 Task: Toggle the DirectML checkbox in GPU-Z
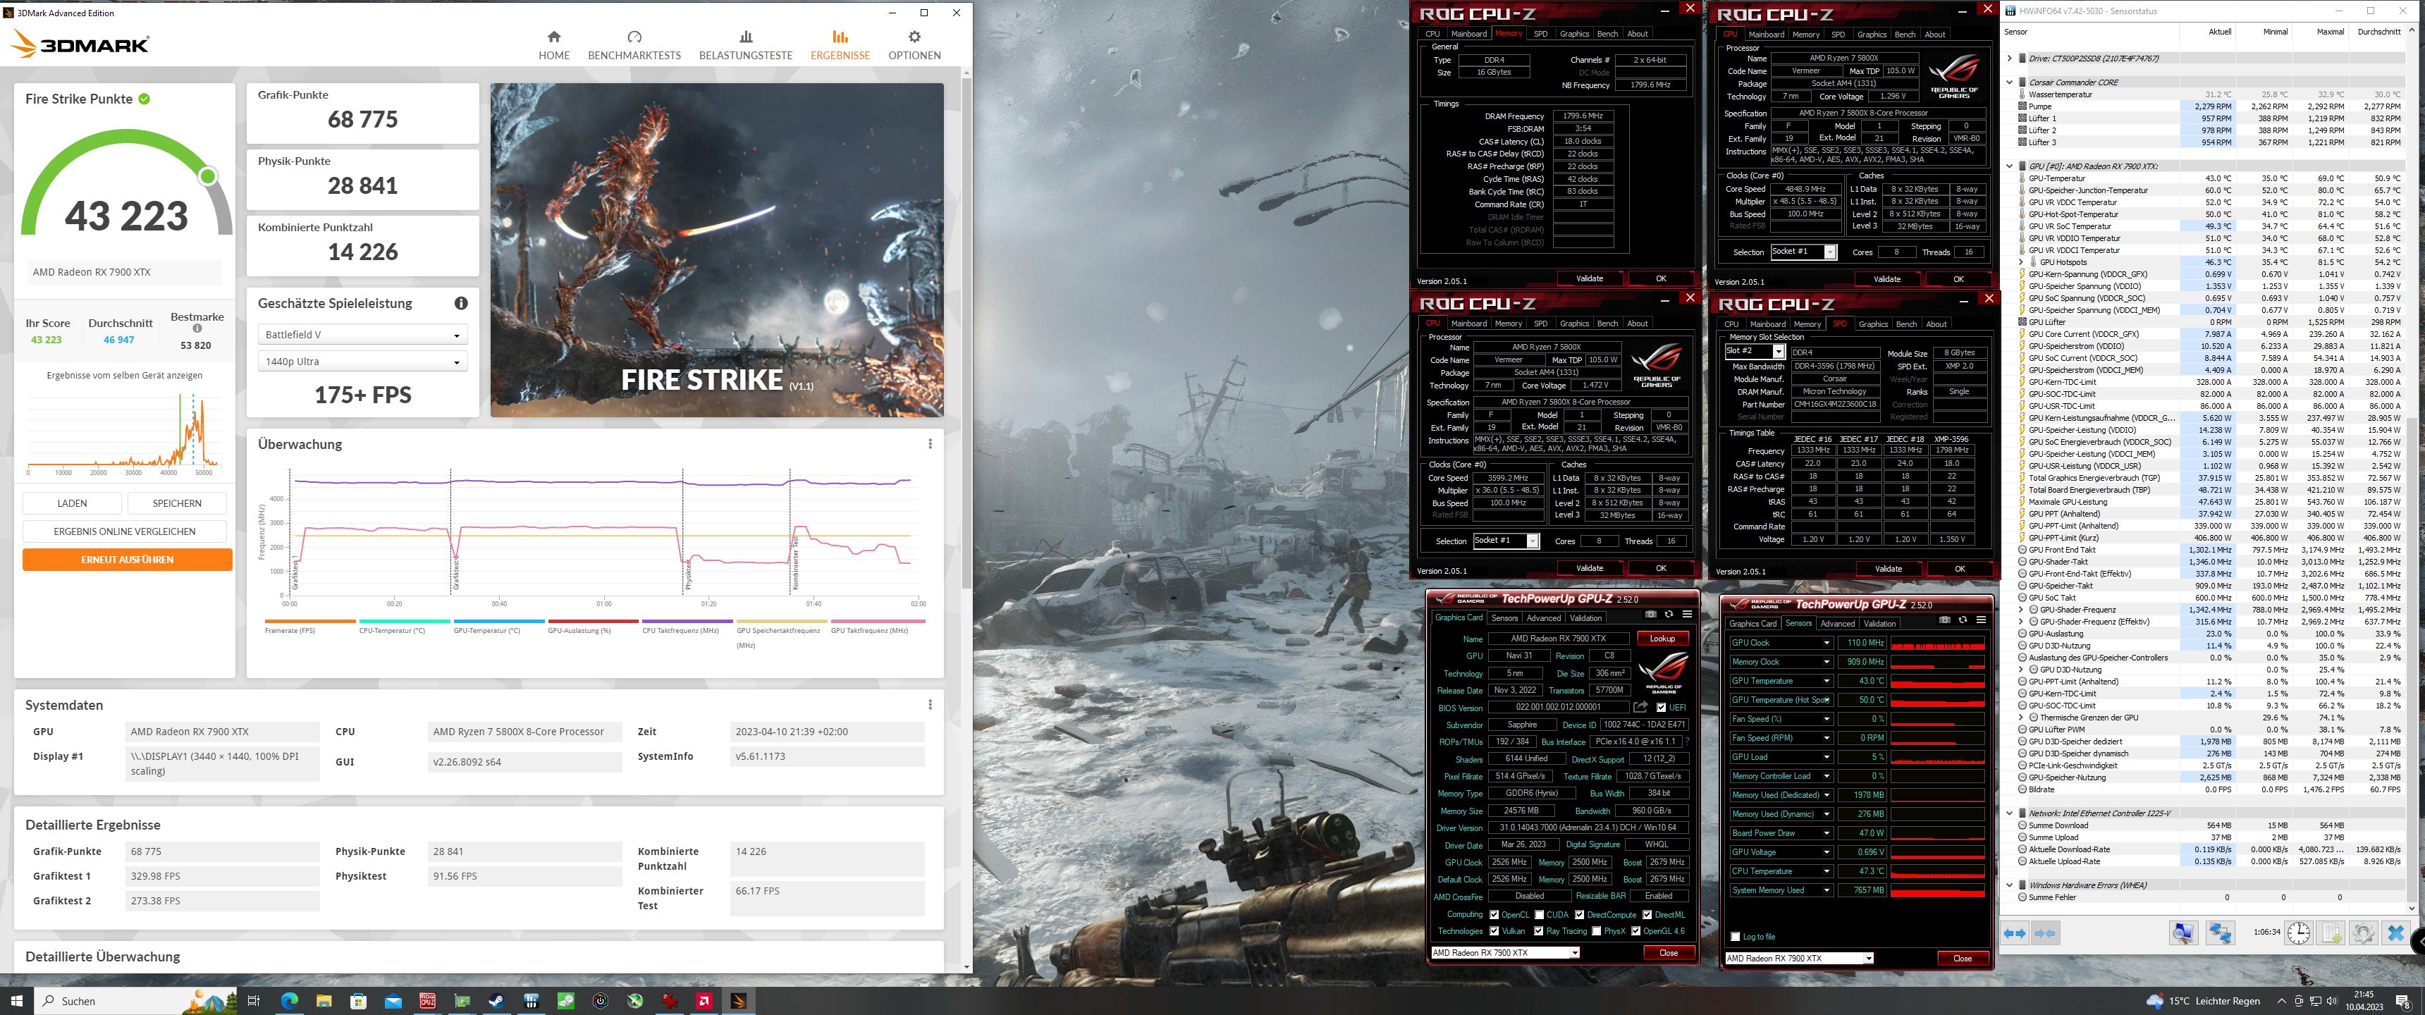point(1647,914)
